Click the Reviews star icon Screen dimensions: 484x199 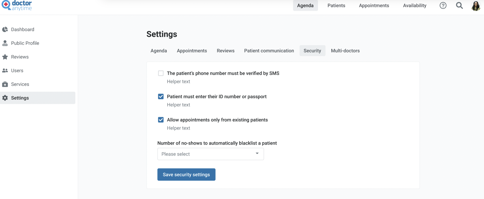click(5, 57)
